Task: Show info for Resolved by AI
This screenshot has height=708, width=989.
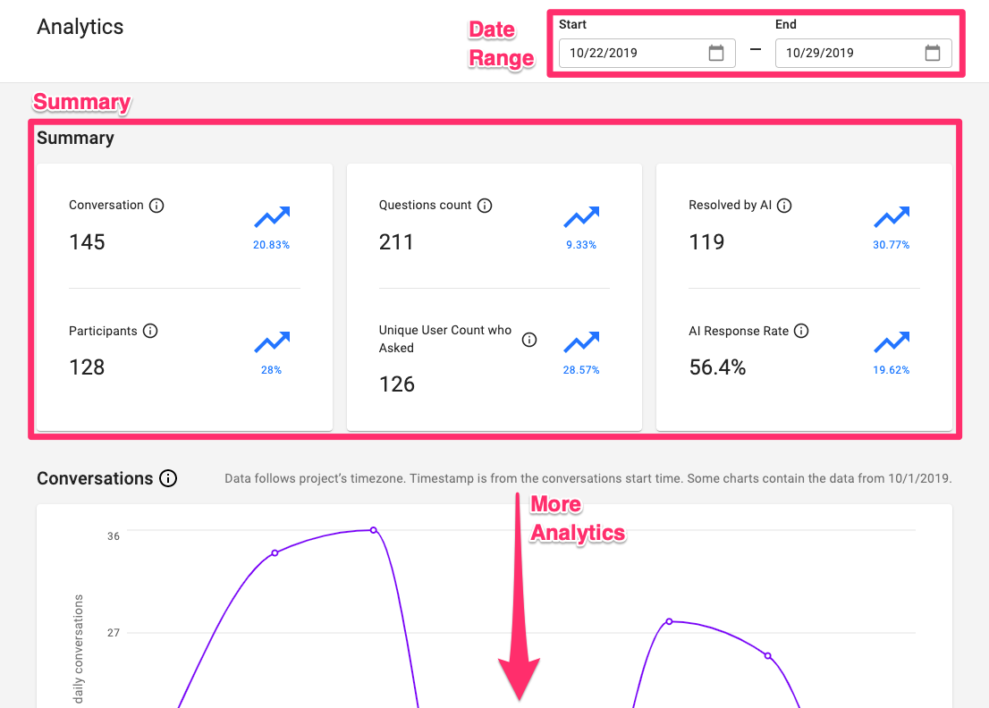Action: click(784, 206)
